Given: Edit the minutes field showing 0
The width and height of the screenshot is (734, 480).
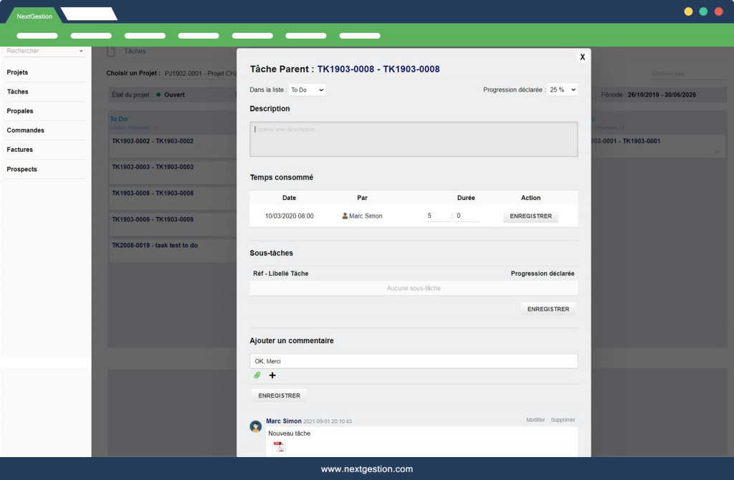Looking at the screenshot, I should (467, 216).
